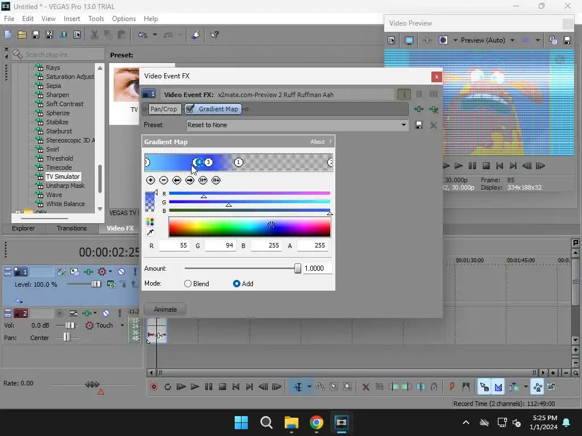
Task: Pause playback in Video Preview window
Action: 472,166
